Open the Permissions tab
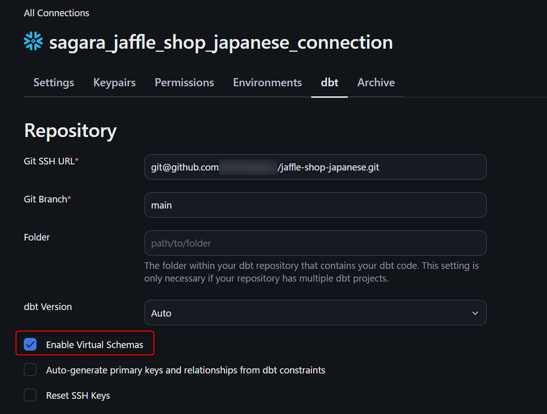547x414 pixels. [184, 82]
